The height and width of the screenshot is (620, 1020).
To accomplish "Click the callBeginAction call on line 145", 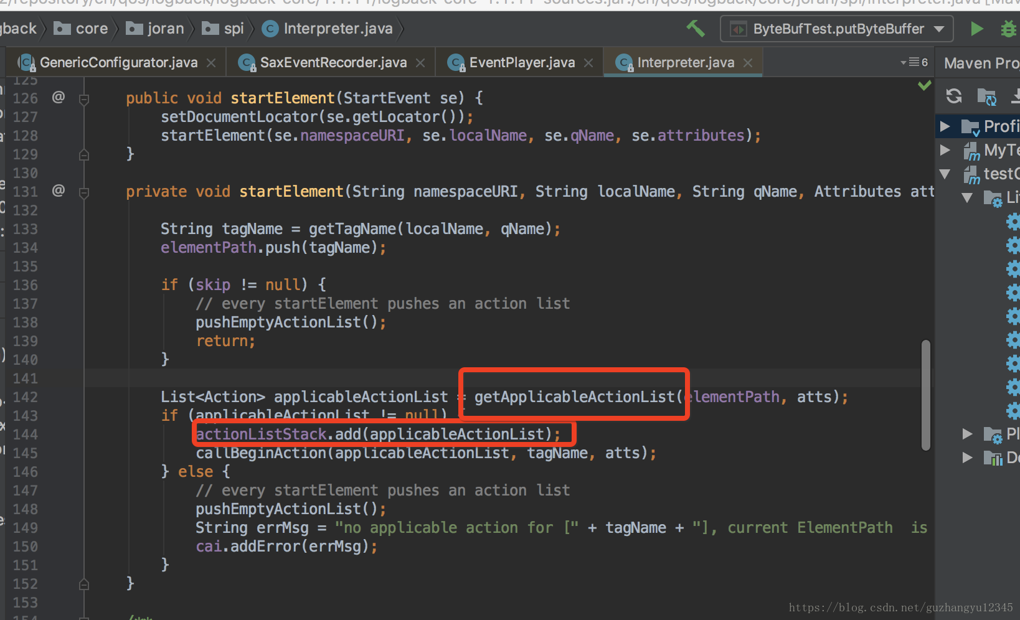I will pos(426,453).
